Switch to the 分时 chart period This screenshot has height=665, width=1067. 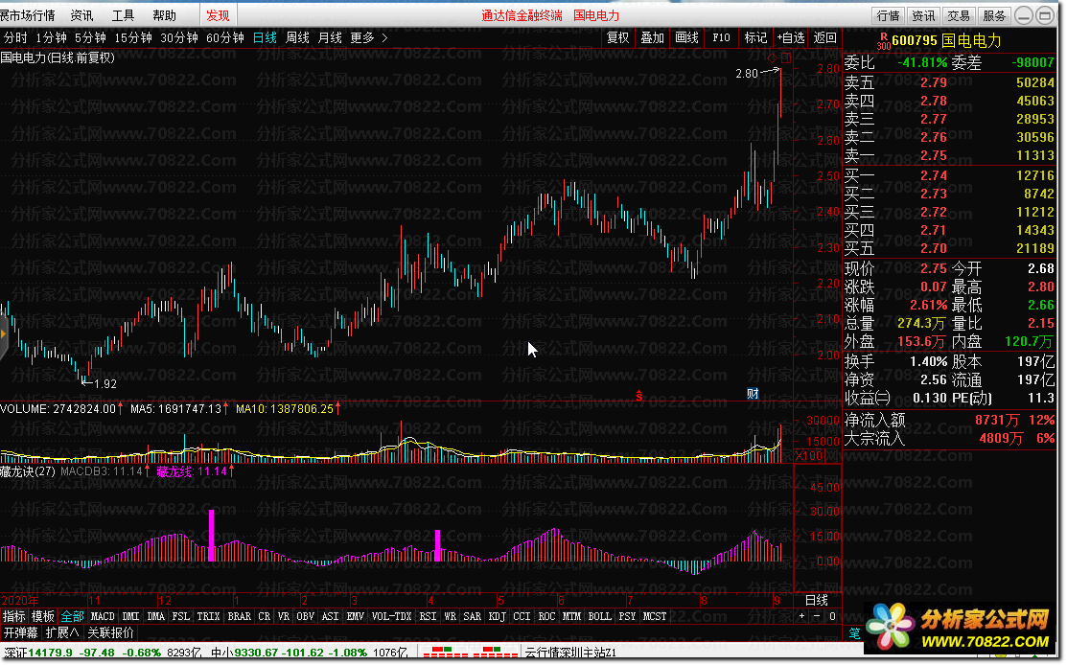pos(15,38)
